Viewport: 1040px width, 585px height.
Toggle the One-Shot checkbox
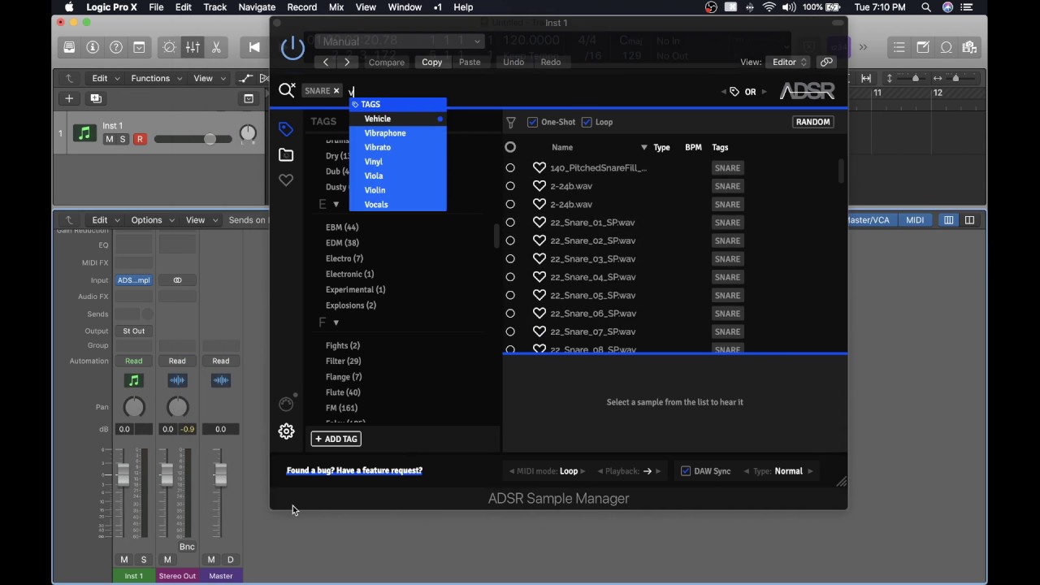pyautogui.click(x=533, y=122)
